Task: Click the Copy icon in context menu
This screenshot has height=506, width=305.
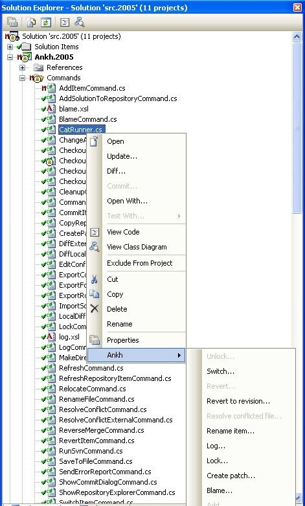Action: click(x=94, y=294)
